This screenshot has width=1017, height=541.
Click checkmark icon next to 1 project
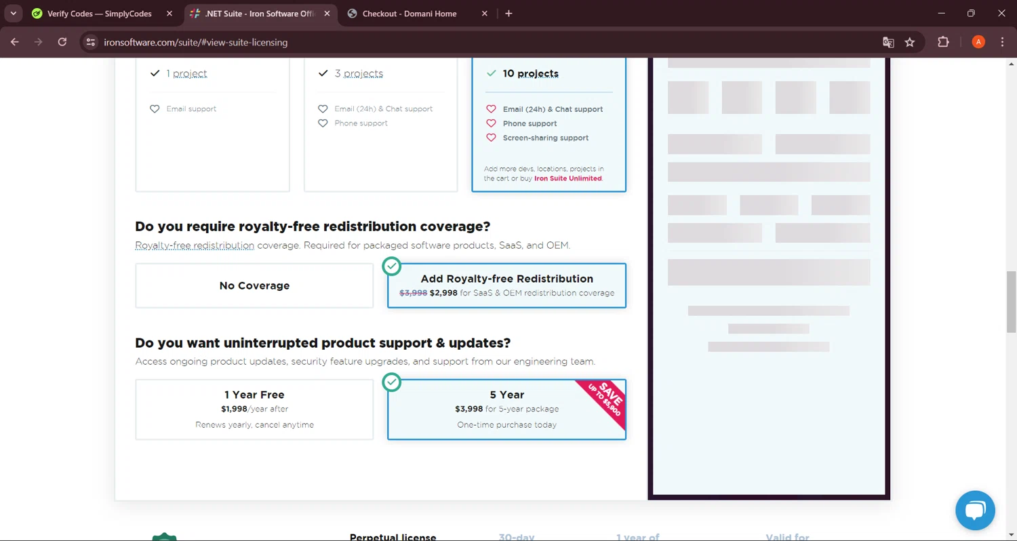(155, 73)
